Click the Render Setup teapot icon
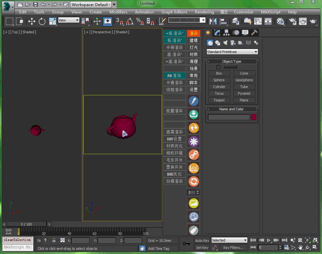 pos(293,21)
